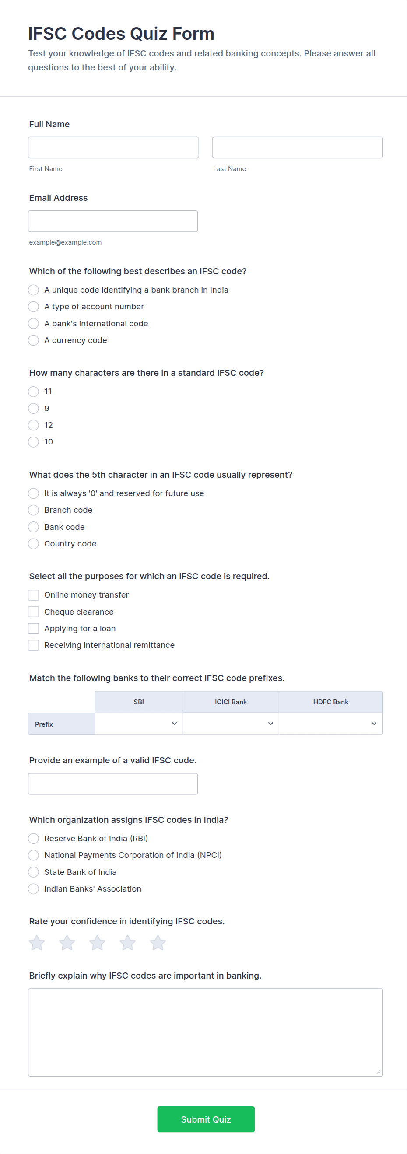Image resolution: width=407 pixels, height=1154 pixels.
Task: Tick the Cheque clearance checkbox
Action: coord(34,612)
